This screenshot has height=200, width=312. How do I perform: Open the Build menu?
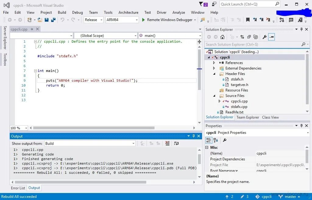pos(62,12)
